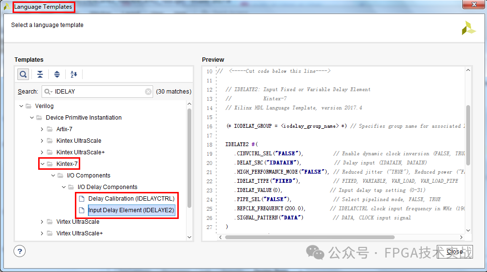The height and width of the screenshot is (272, 487).
Task: Click the .DELAY_SRC("IDATAIN") code line
Action: pos(268,163)
